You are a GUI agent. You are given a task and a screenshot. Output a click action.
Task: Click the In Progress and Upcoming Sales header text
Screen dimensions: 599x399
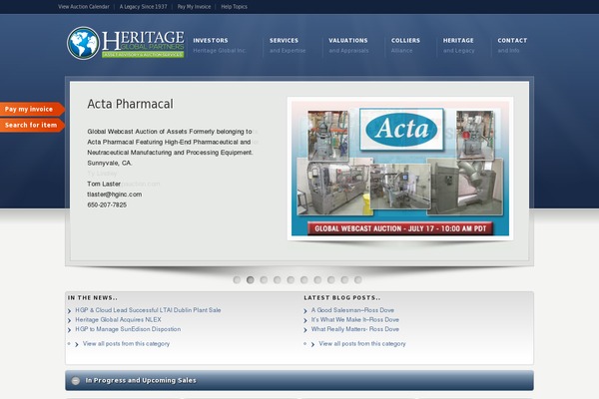[141, 380]
